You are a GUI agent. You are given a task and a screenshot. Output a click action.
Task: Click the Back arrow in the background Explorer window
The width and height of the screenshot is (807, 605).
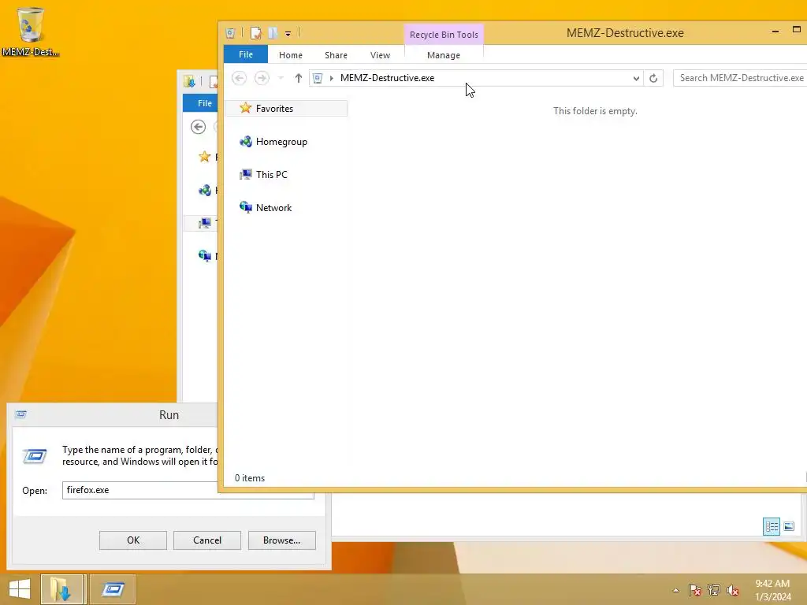198,127
